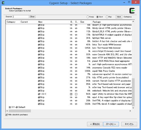Click the cycle icon for libtidy-devel package
This screenshot has width=141, height=130.
click(39, 28)
